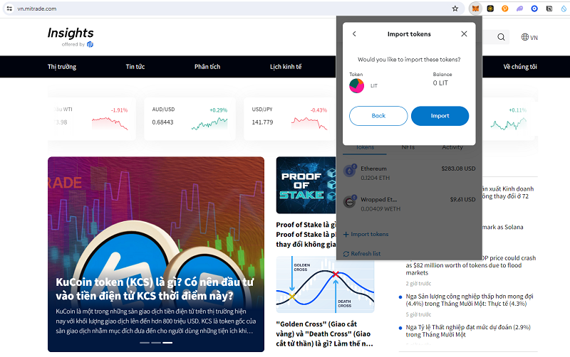The width and height of the screenshot is (570, 357).
Task: Open the USD/JPY ticker card
Action: coord(289,119)
